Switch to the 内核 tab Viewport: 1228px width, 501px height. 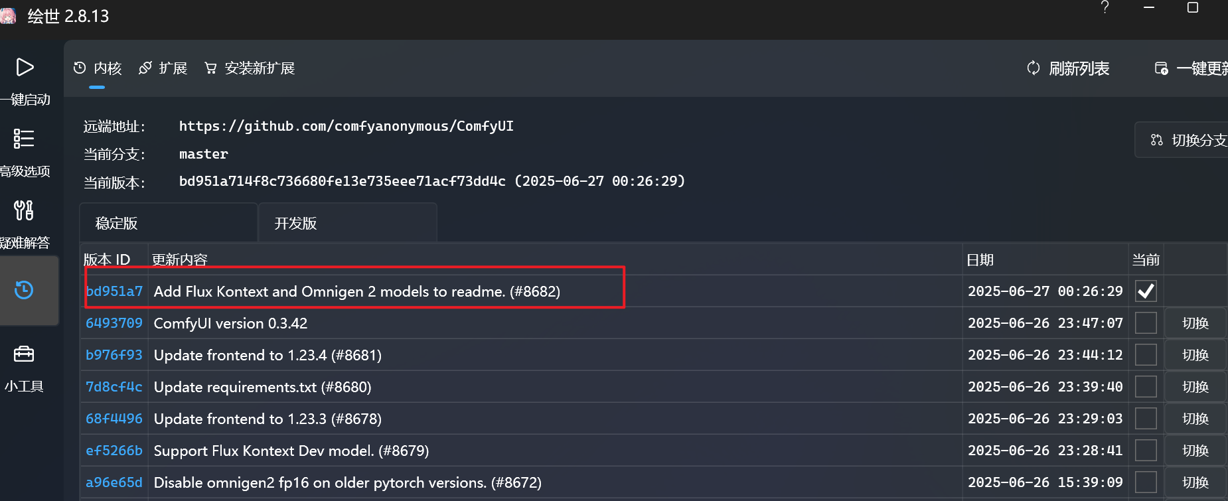[x=98, y=68]
